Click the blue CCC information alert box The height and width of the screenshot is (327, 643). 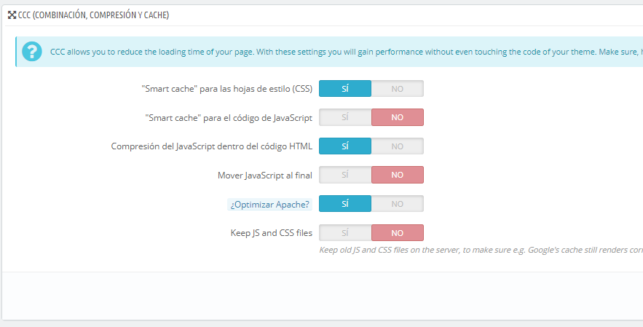coord(329,52)
